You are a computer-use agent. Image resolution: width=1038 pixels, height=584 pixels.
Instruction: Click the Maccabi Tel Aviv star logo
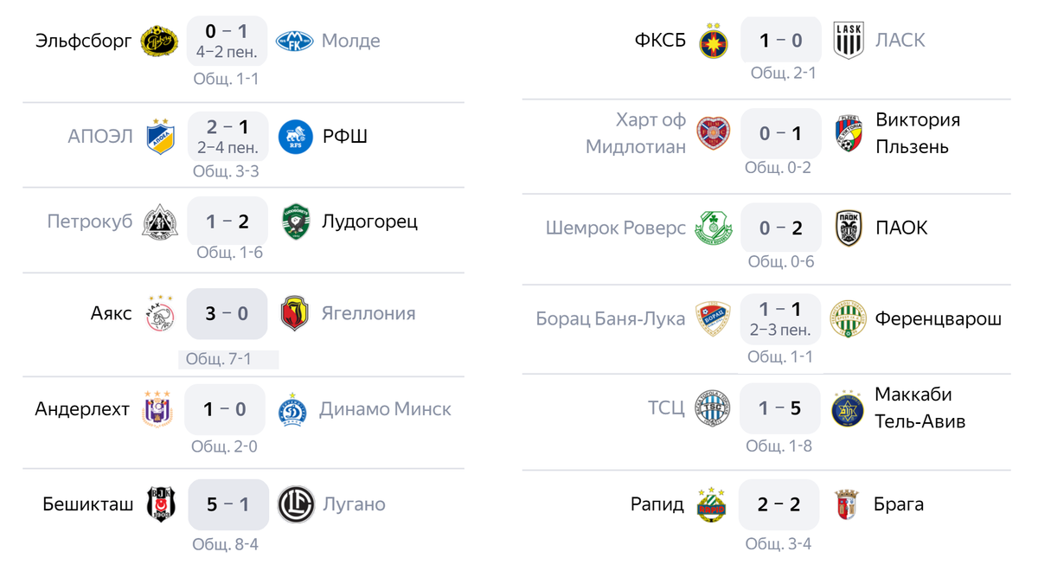[848, 409]
